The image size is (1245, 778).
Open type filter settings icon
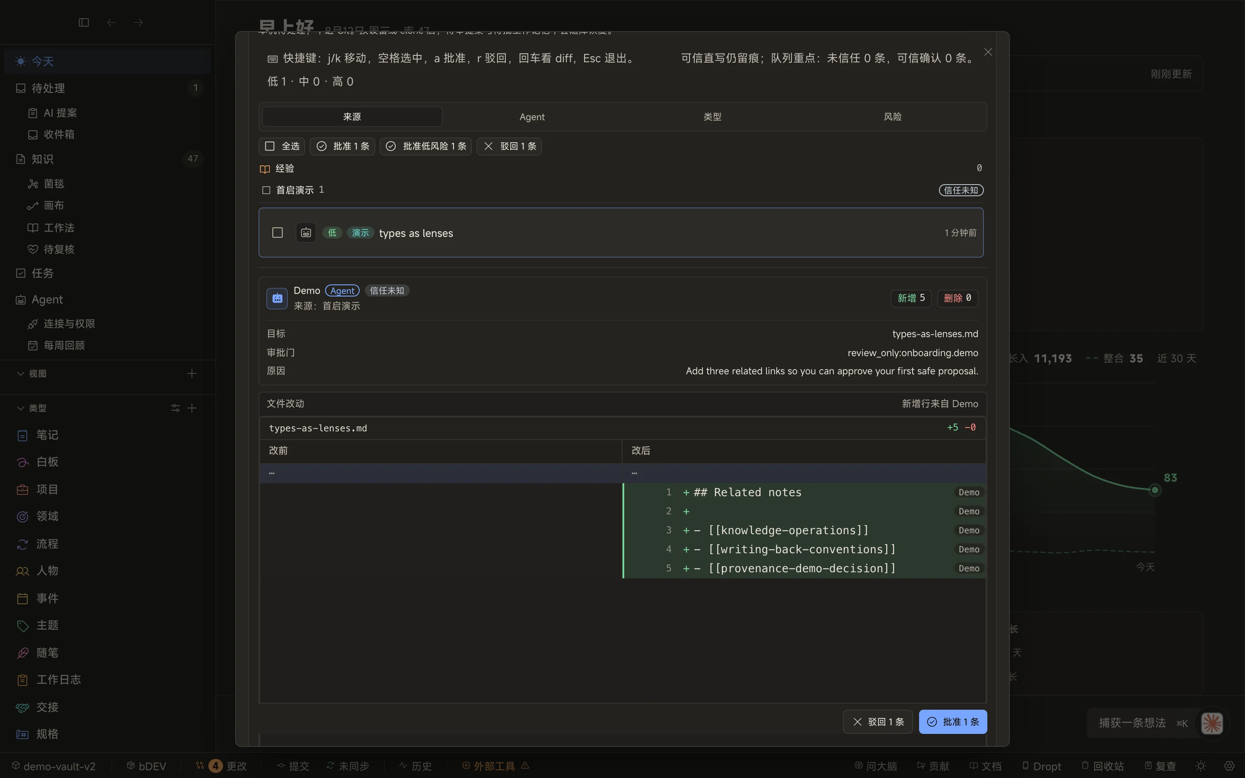tap(176, 408)
